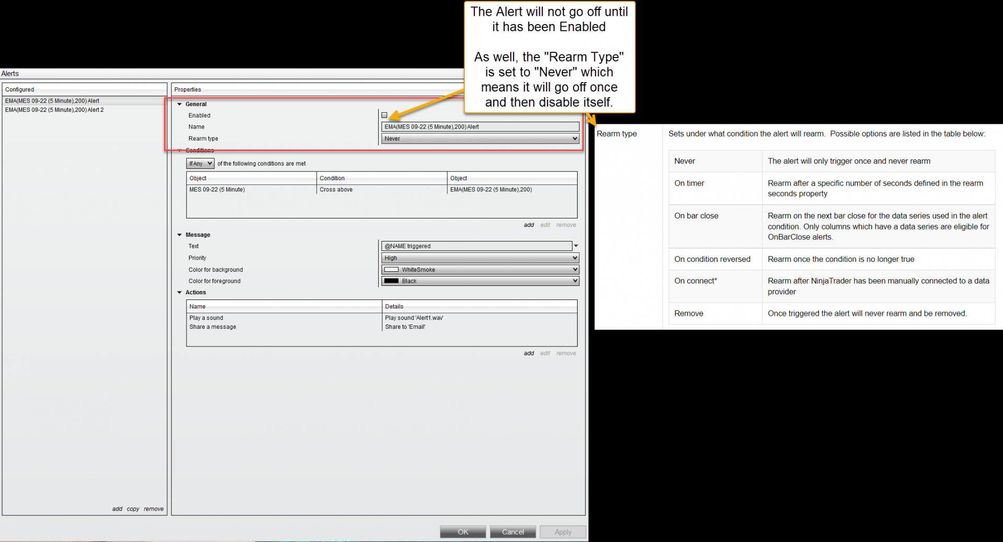Collapse the Actions section
This screenshot has width=1003, height=542.
point(180,292)
